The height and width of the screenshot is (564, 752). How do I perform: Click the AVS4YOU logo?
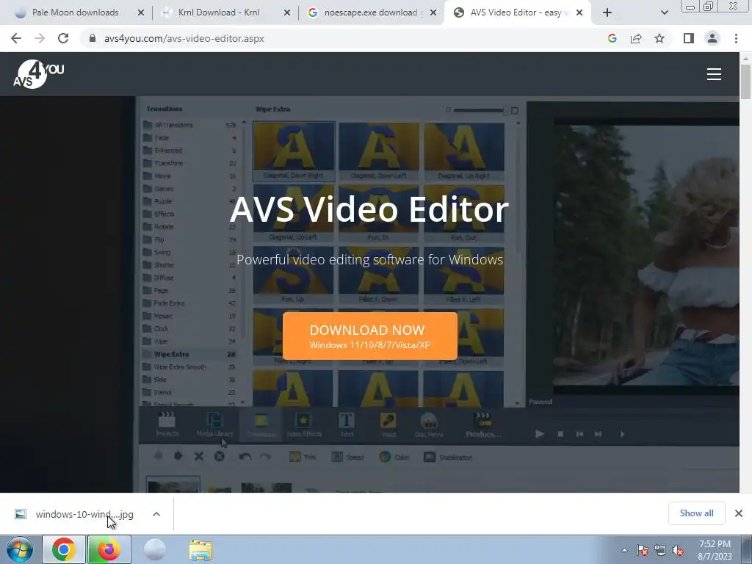coord(38,74)
